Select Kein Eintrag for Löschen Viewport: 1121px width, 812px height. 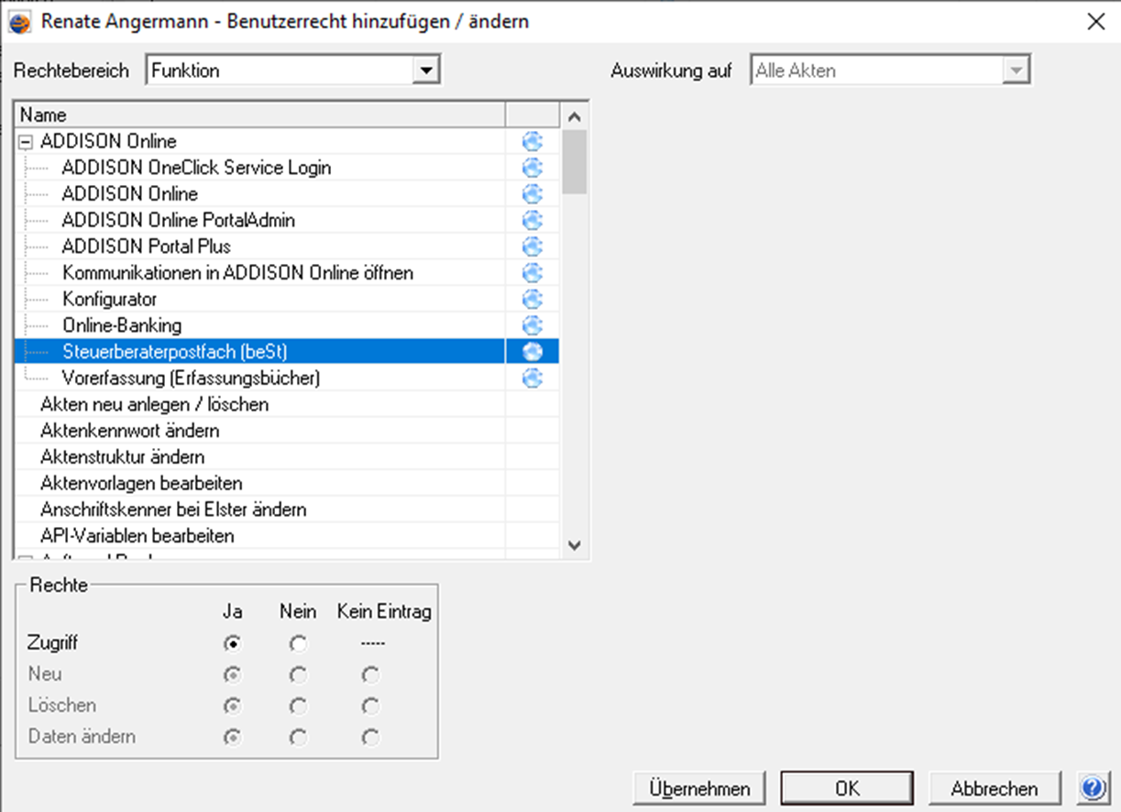click(370, 706)
